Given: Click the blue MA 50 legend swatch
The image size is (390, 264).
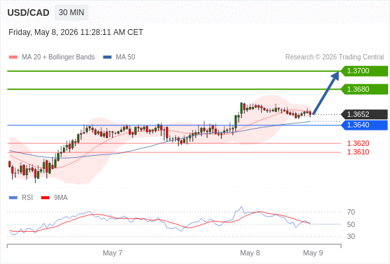Looking at the screenshot, I should pos(107,57).
